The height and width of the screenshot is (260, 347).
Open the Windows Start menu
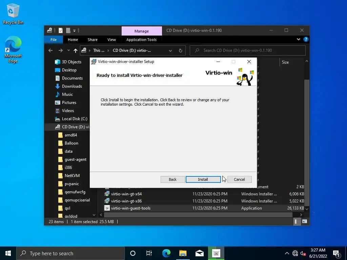click(8, 253)
